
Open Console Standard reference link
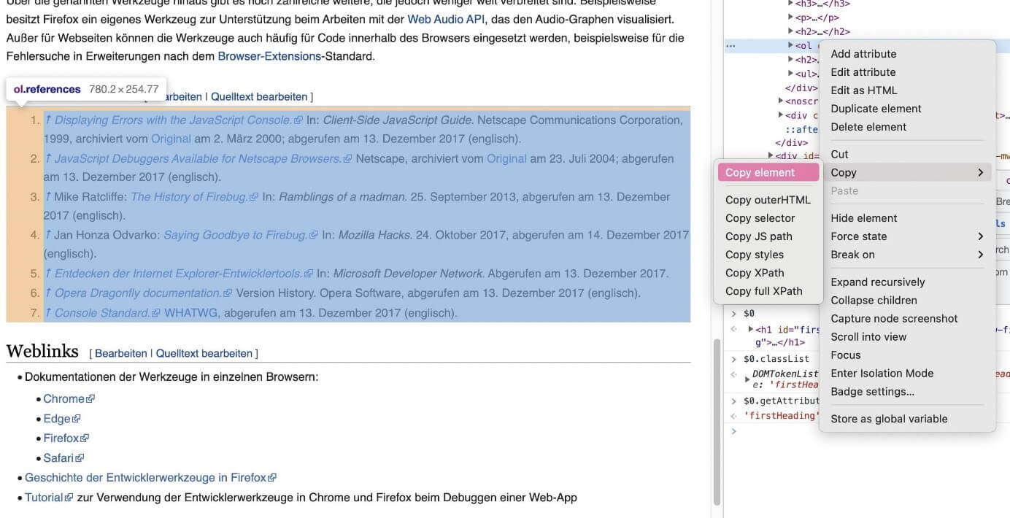click(x=107, y=312)
